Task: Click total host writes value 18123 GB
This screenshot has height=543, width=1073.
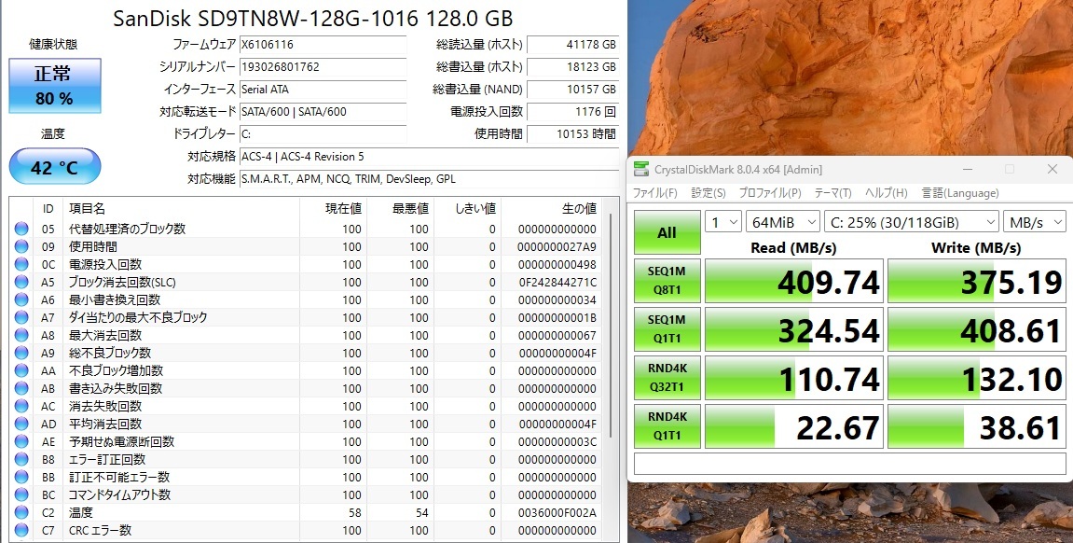Action: click(x=572, y=67)
